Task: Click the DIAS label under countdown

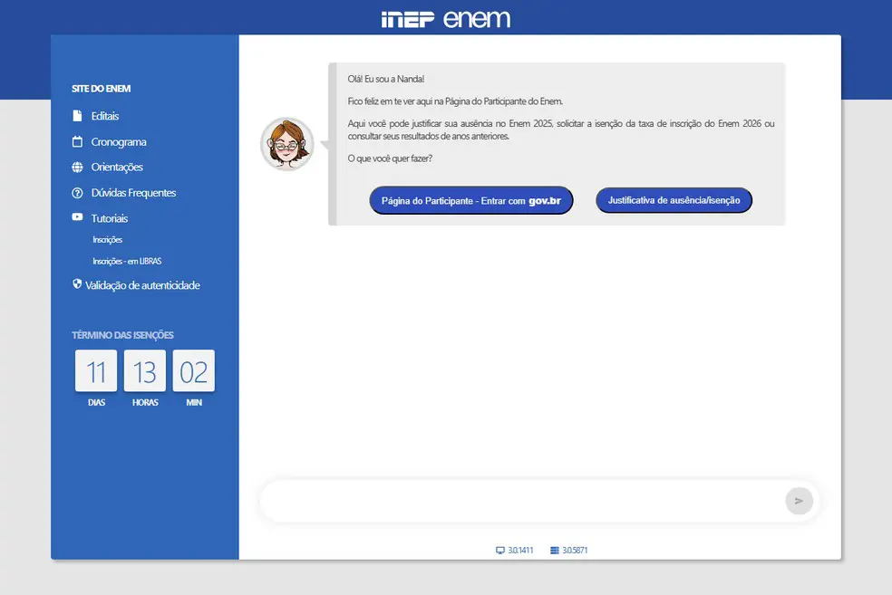Action: coord(97,402)
